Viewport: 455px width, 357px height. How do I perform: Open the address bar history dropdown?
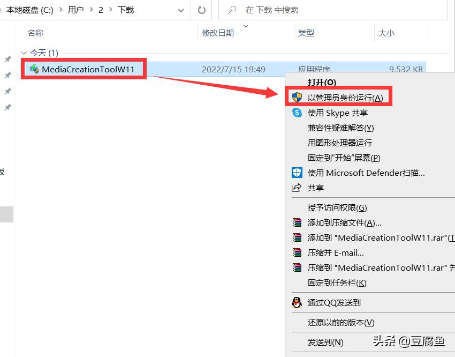pyautogui.click(x=180, y=10)
